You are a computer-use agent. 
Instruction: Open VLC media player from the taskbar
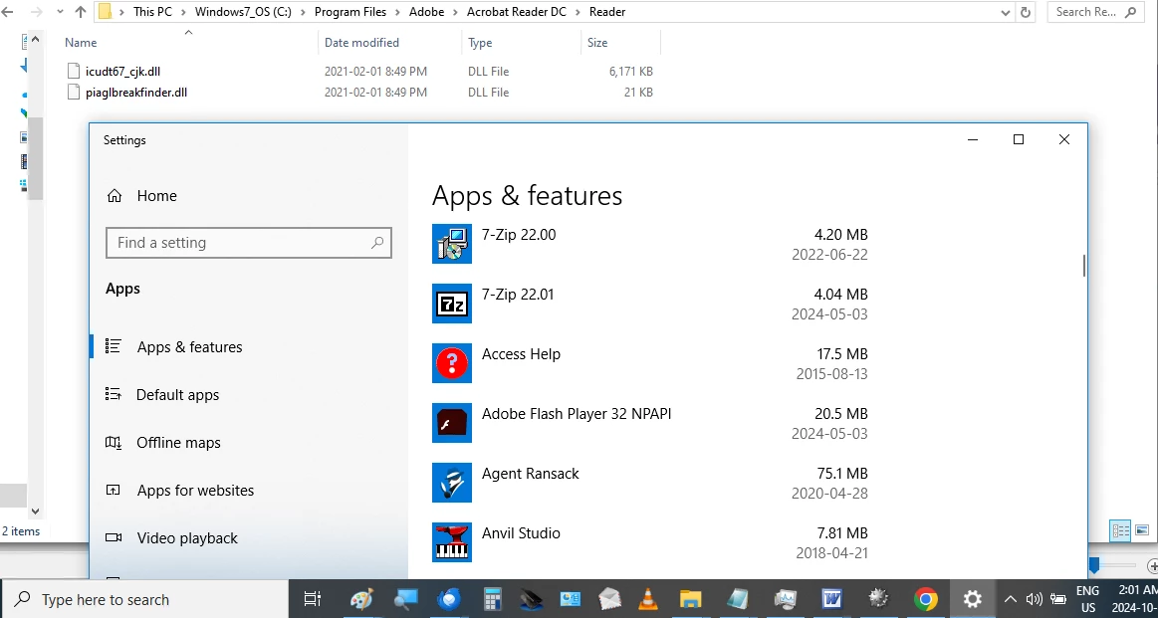coord(647,599)
